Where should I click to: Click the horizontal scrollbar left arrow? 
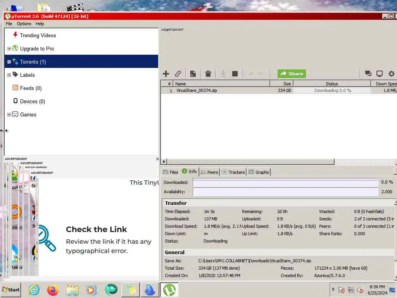(164, 162)
